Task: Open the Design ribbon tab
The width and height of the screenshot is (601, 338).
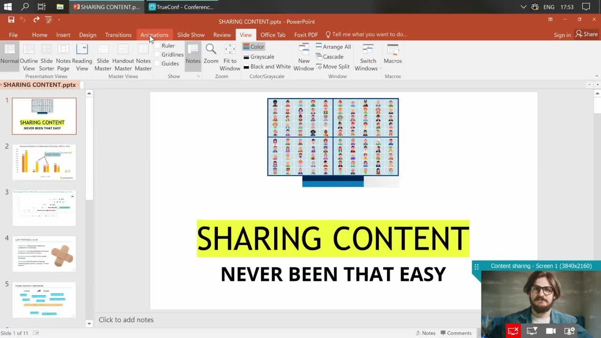Action: pos(88,35)
